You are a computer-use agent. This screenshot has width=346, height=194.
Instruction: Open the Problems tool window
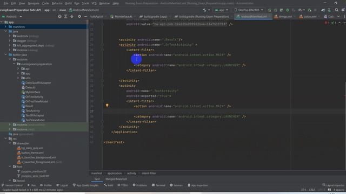(x=139, y=185)
